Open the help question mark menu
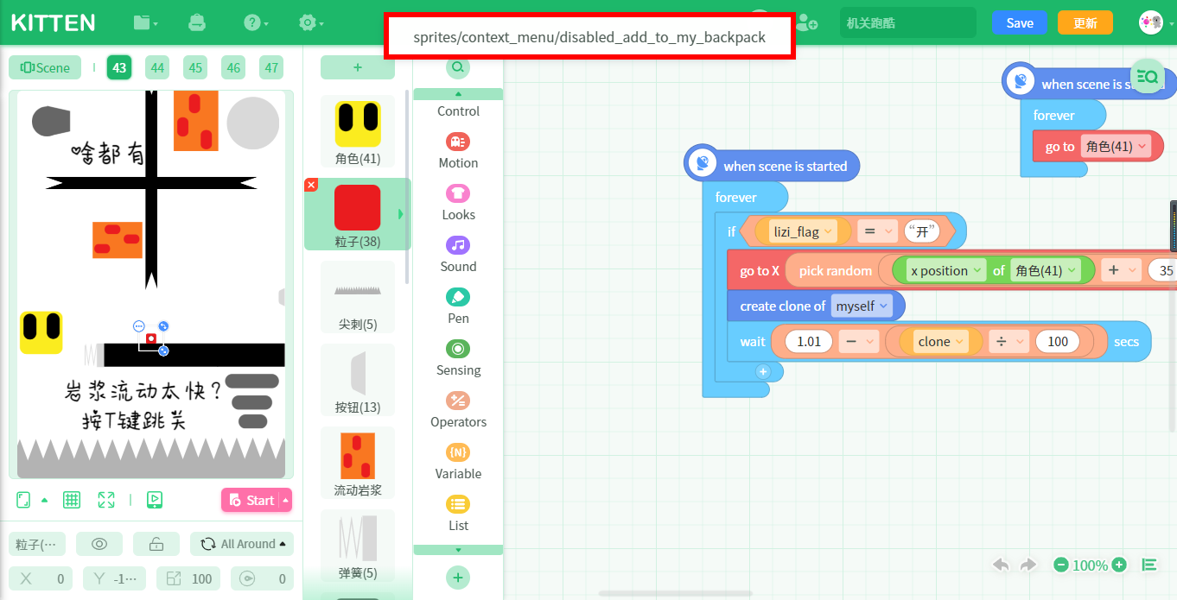 [256, 23]
